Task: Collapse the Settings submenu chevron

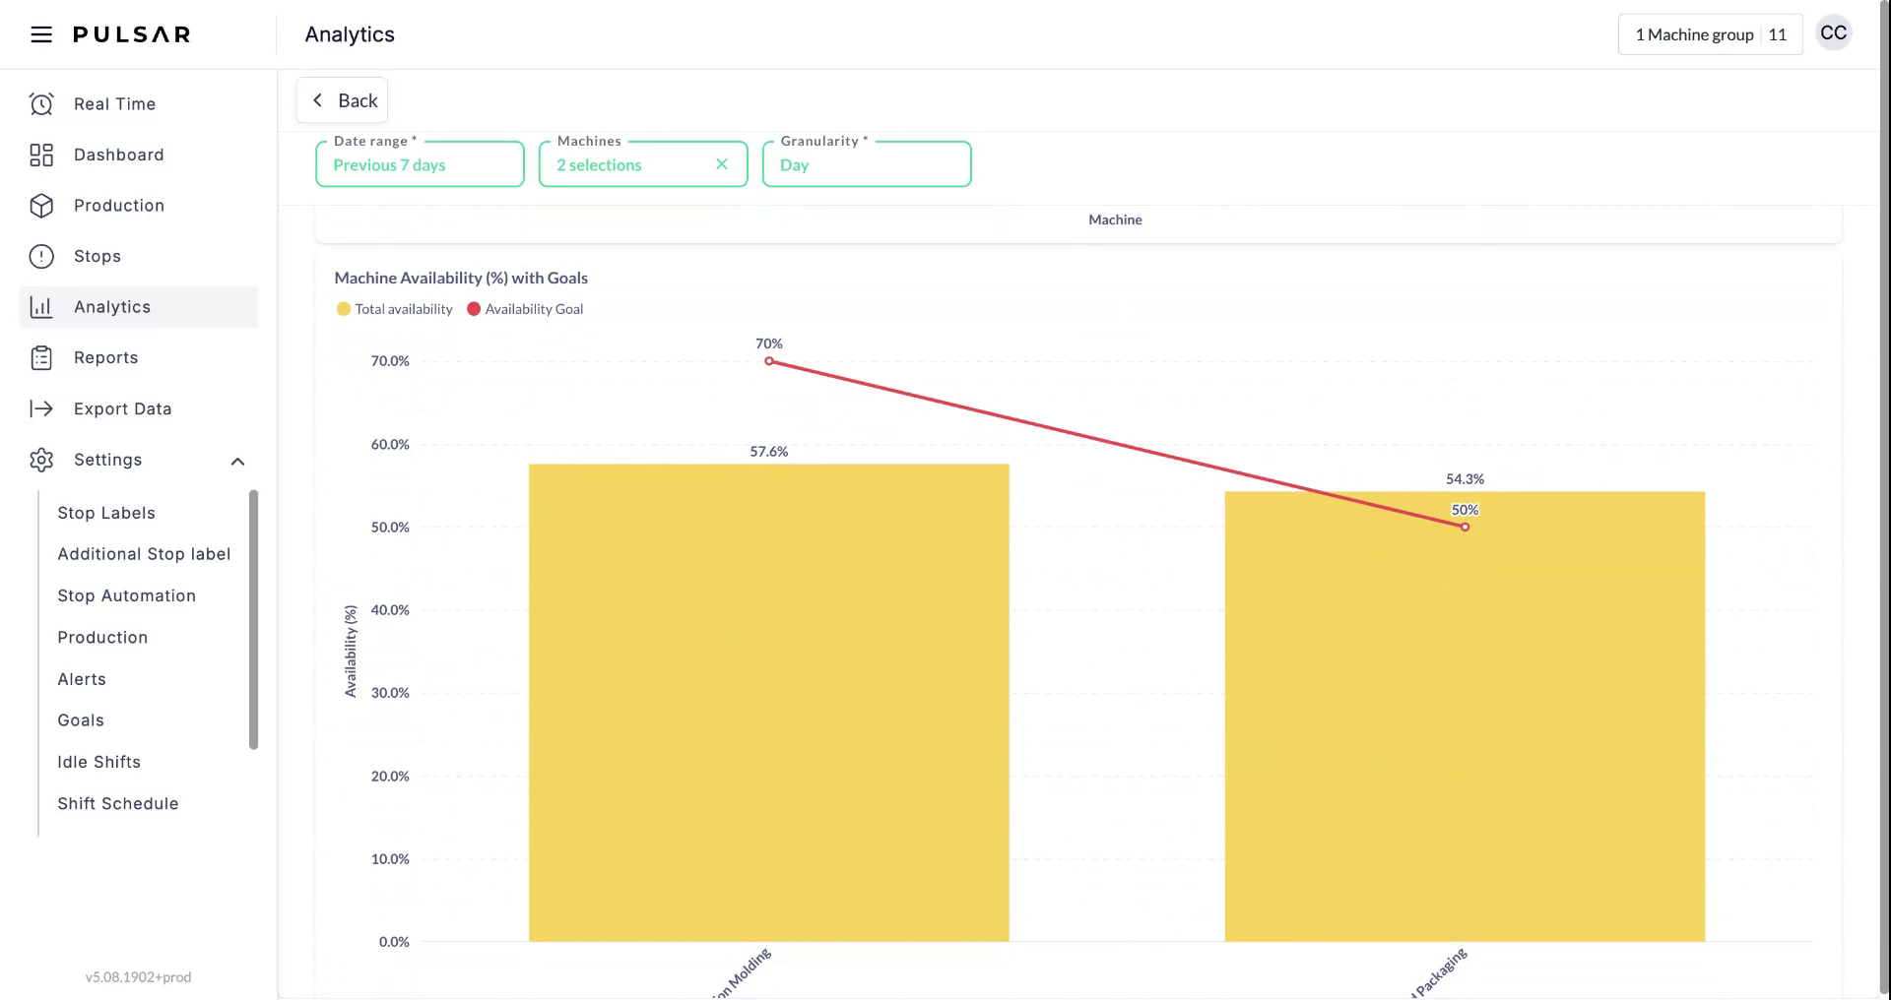Action: [237, 462]
